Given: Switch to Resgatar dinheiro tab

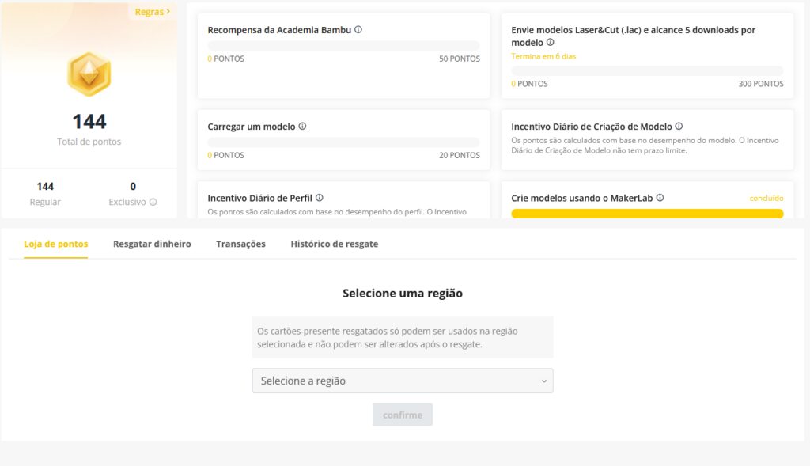Looking at the screenshot, I should (x=152, y=244).
